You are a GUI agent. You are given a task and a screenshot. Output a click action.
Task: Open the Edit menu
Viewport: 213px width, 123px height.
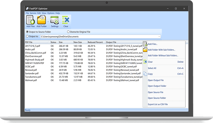pos(39,13)
